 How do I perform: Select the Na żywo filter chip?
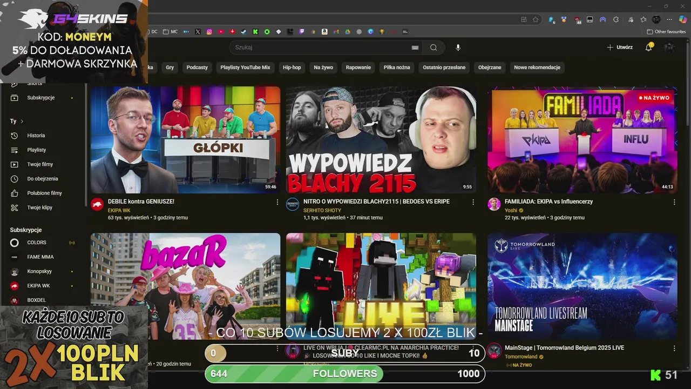click(x=323, y=68)
